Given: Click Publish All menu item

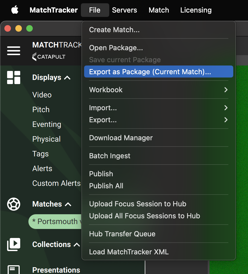Looking at the screenshot, I should [159, 186].
